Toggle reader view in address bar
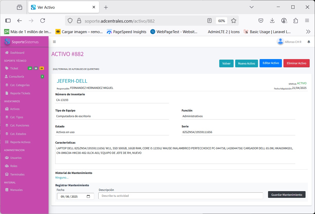 [x=209, y=21]
